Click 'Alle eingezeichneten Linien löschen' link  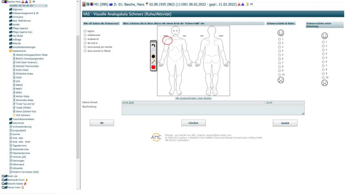click(x=193, y=97)
